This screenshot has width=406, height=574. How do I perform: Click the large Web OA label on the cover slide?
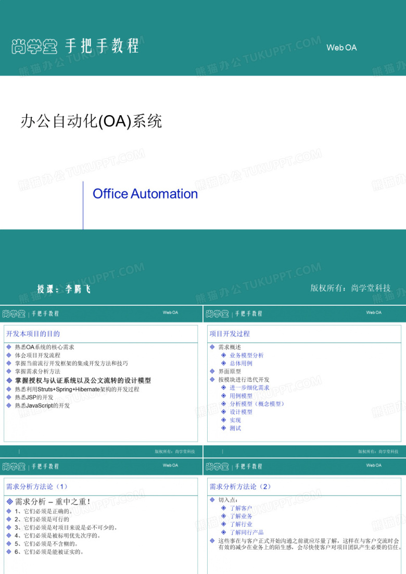pos(341,47)
